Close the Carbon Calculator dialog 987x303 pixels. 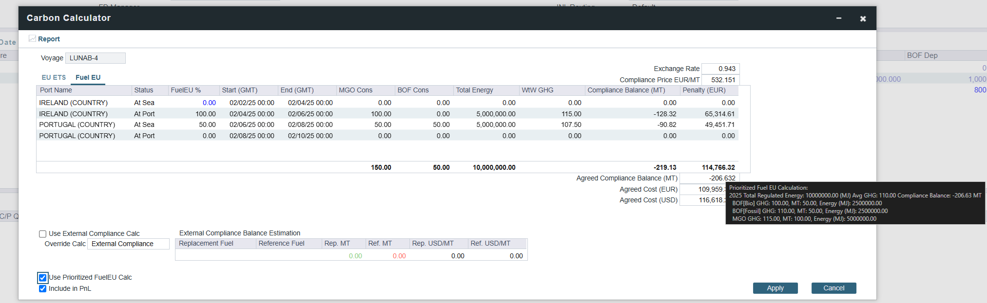[x=863, y=18]
